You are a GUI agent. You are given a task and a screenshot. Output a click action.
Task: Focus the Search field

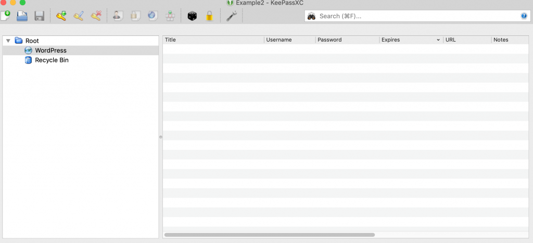tap(417, 16)
